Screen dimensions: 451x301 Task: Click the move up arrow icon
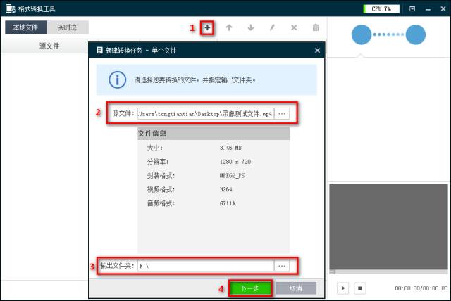[229, 27]
